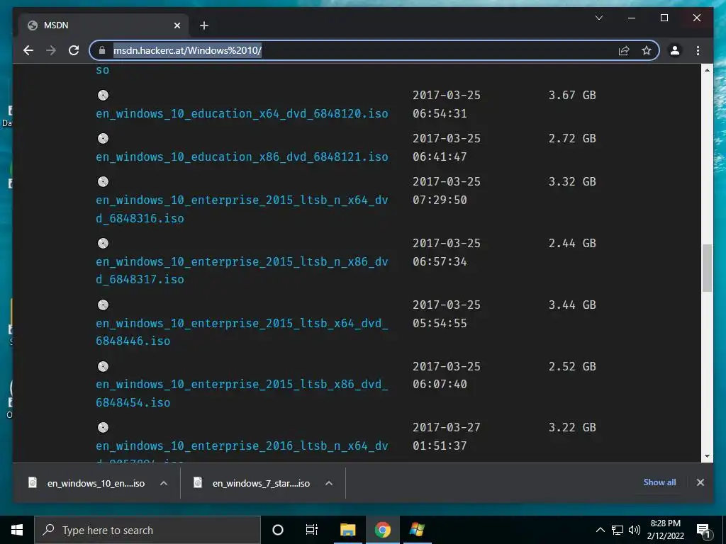Open enterprise_2016_ltsb_n_x64 iso link

[242, 447]
